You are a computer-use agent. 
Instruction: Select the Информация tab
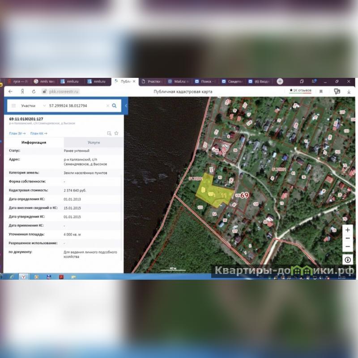click(x=34, y=142)
